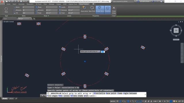The width and height of the screenshot is (184, 103).
Task: Close the command line with X button
Action: coord(42,96)
